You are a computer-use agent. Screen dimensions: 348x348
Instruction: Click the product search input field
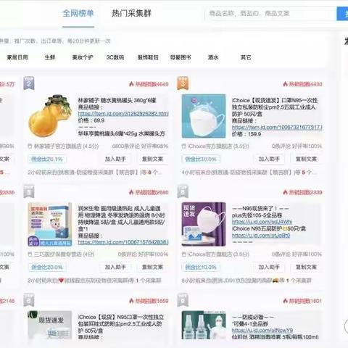click(x=270, y=14)
